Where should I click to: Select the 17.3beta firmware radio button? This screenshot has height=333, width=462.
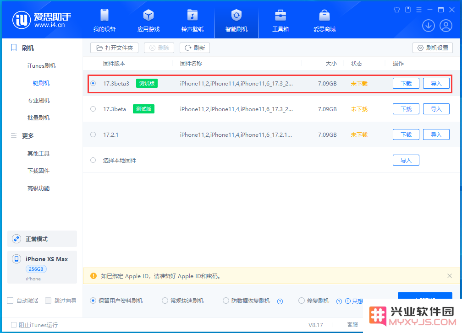point(93,109)
